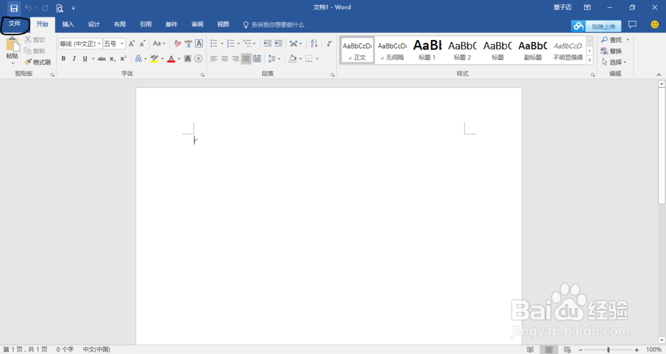Screen dimensions: 666x354
Task: Click the Tell me what you want search box
Action: point(274,25)
